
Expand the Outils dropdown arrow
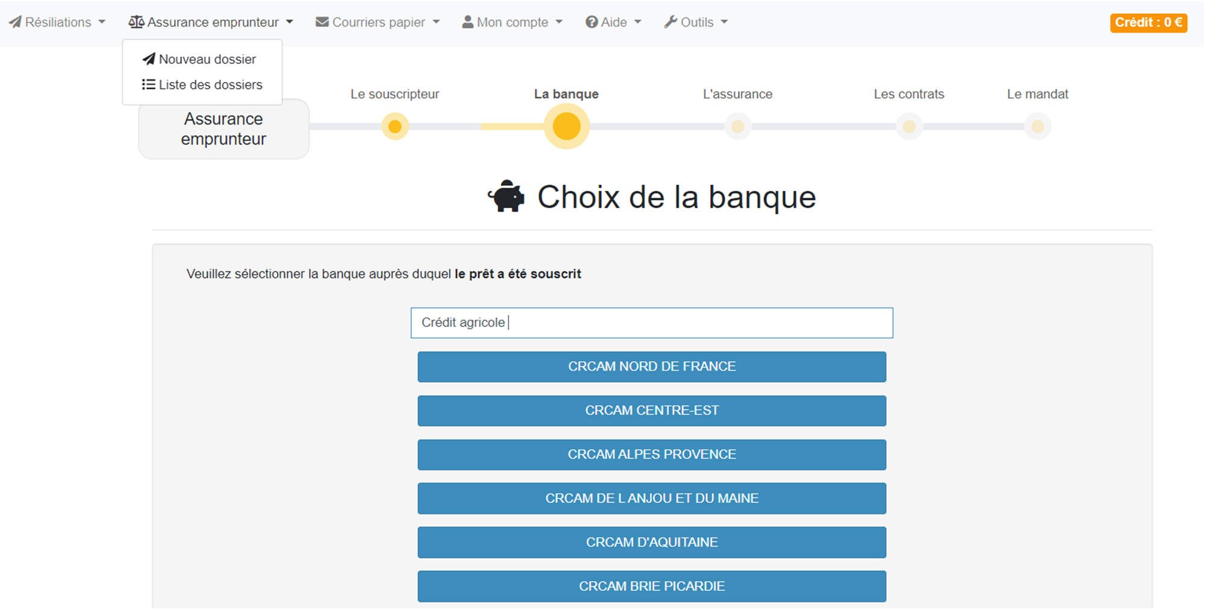(x=724, y=22)
